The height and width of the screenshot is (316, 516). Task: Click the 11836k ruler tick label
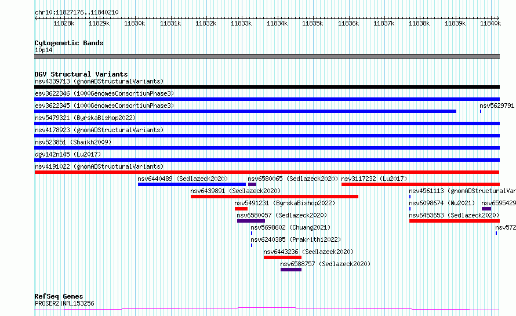[348, 23]
